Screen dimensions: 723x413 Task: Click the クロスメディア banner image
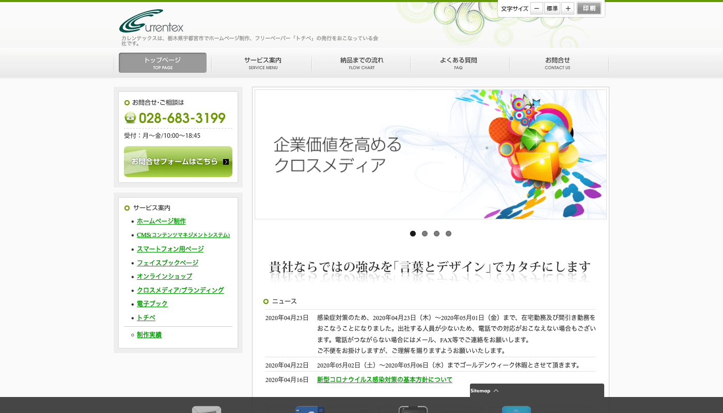(430, 154)
